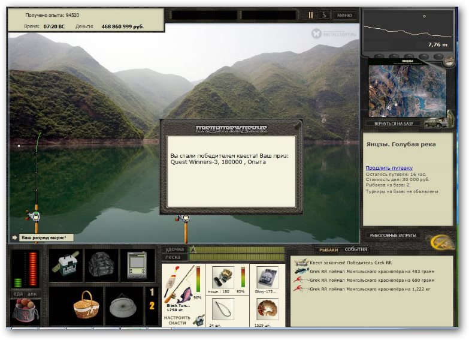
Task: Click 'Осталось путевки: 16 час.' text
Action: coord(396,174)
